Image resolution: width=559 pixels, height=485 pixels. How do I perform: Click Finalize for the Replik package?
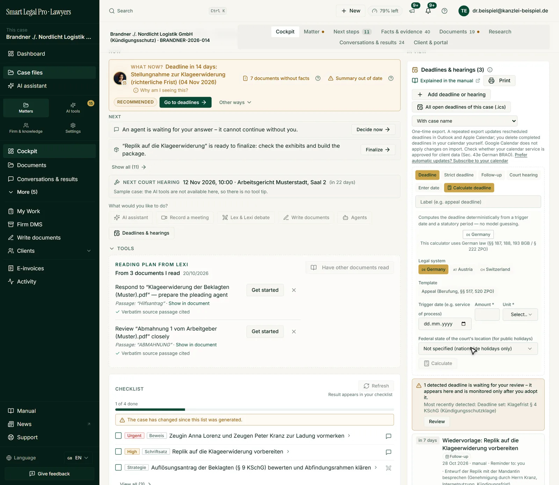click(x=378, y=150)
